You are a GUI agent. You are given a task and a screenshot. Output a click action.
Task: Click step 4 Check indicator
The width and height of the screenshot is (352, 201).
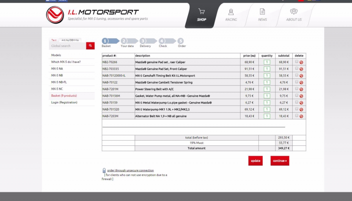[x=167, y=42]
